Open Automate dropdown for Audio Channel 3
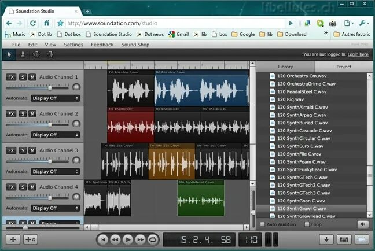 [55, 171]
